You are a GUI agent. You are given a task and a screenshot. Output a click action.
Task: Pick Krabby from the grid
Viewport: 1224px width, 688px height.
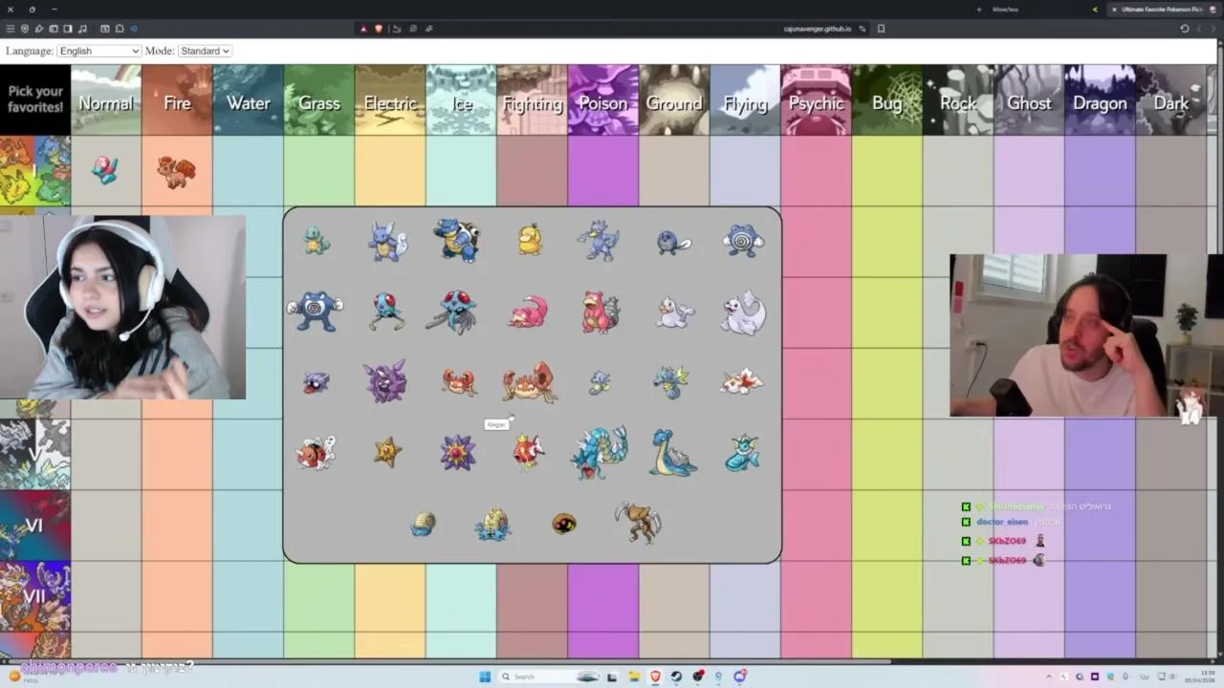(458, 382)
